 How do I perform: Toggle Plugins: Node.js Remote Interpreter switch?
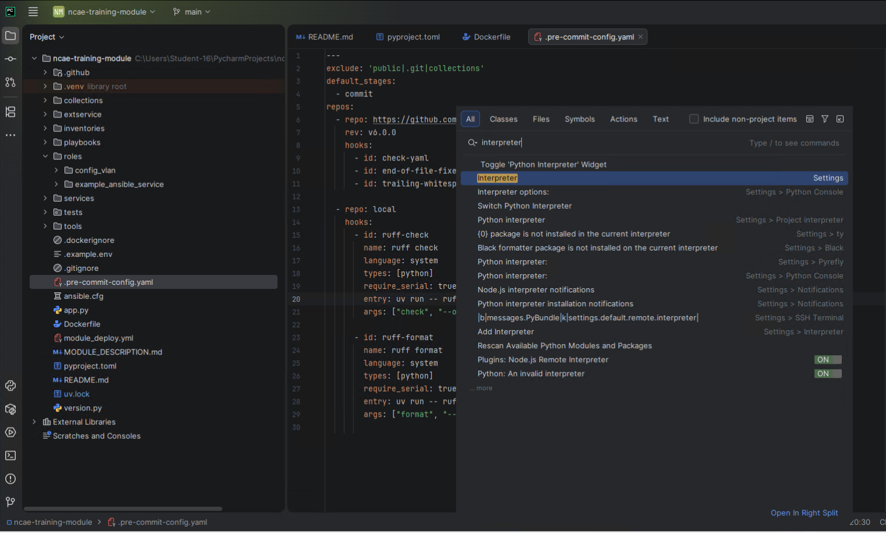tap(828, 360)
